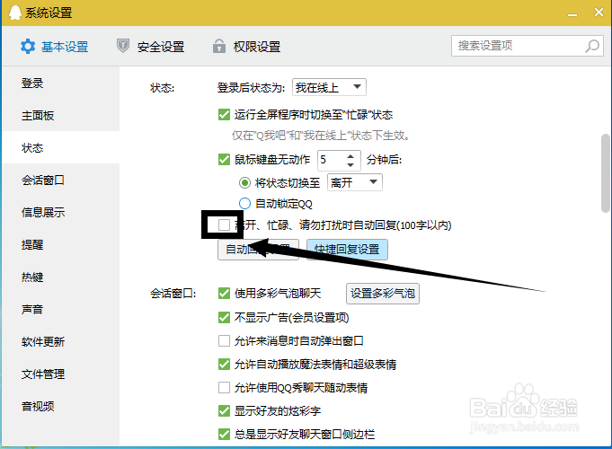Open the 登录后状态为 我在线上 dropdown

point(329,87)
